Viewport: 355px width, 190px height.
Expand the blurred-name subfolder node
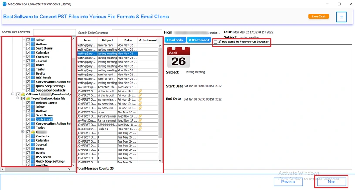[x=23, y=132]
